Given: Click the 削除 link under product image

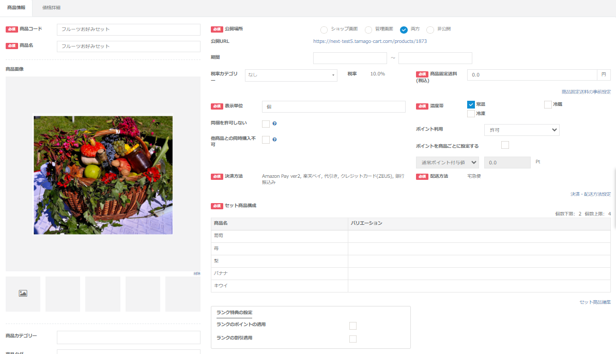Looking at the screenshot, I should 197,273.
